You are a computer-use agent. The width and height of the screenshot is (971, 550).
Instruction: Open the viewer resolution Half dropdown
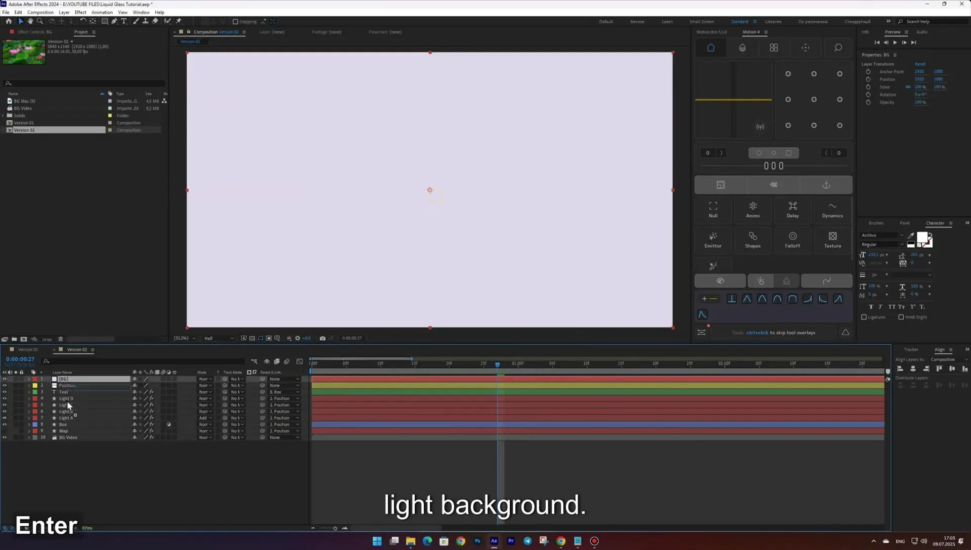click(x=218, y=338)
